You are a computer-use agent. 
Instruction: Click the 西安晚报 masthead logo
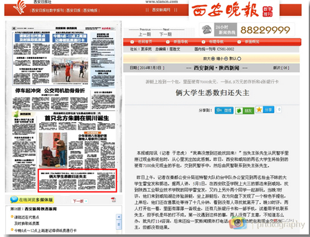coord(232,10)
